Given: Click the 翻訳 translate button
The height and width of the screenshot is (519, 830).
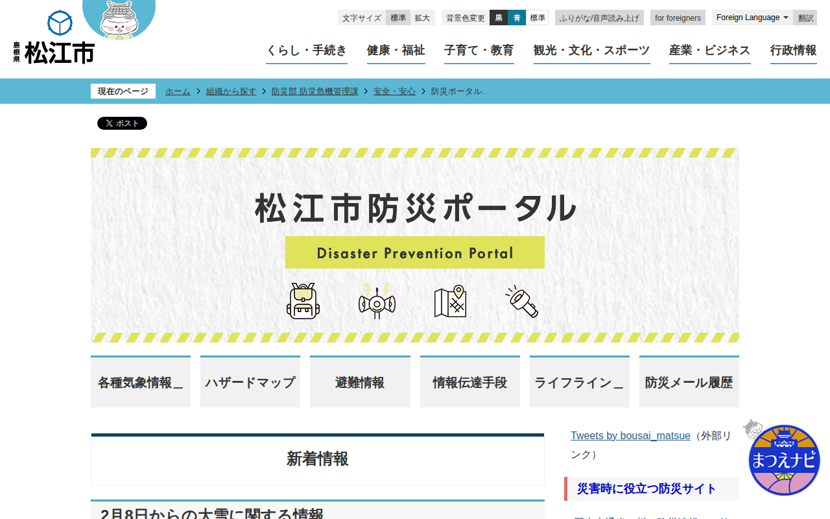Looking at the screenshot, I should coord(805,18).
